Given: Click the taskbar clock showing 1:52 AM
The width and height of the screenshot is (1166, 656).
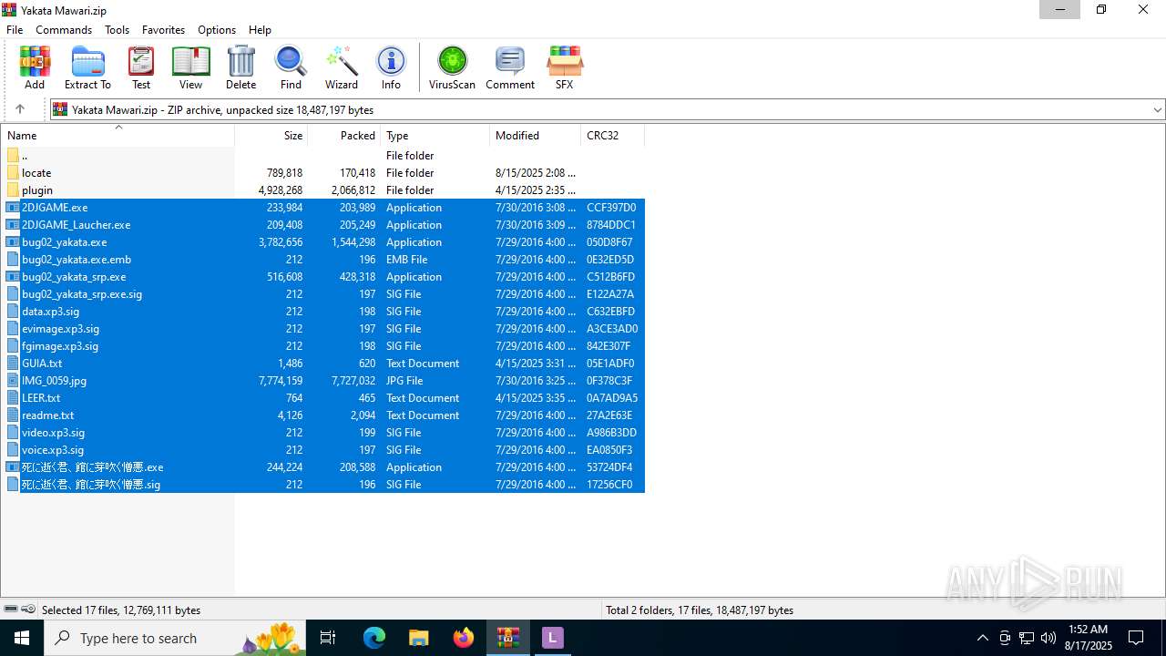Looking at the screenshot, I should (x=1089, y=638).
